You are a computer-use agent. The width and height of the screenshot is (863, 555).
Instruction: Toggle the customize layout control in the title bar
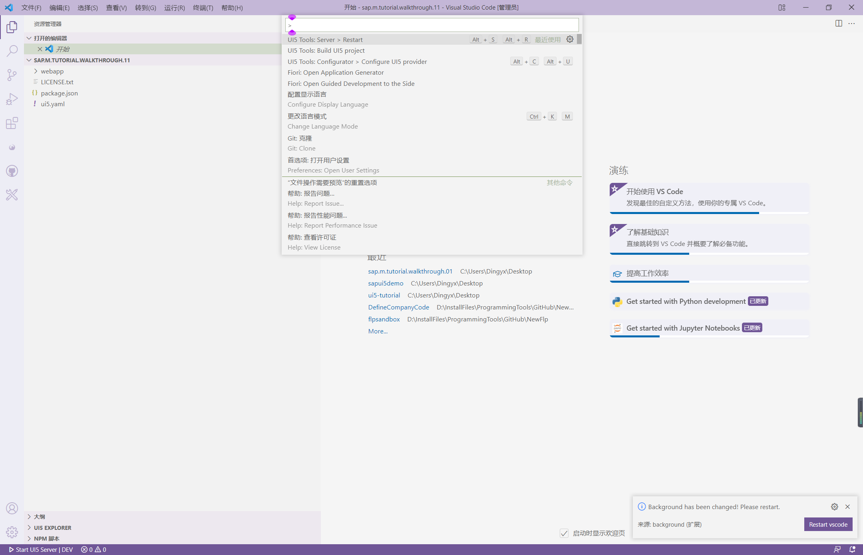coord(782,7)
